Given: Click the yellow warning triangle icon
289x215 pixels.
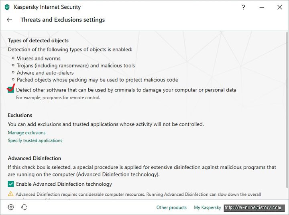Looking at the screenshot, I should click(x=11, y=194).
